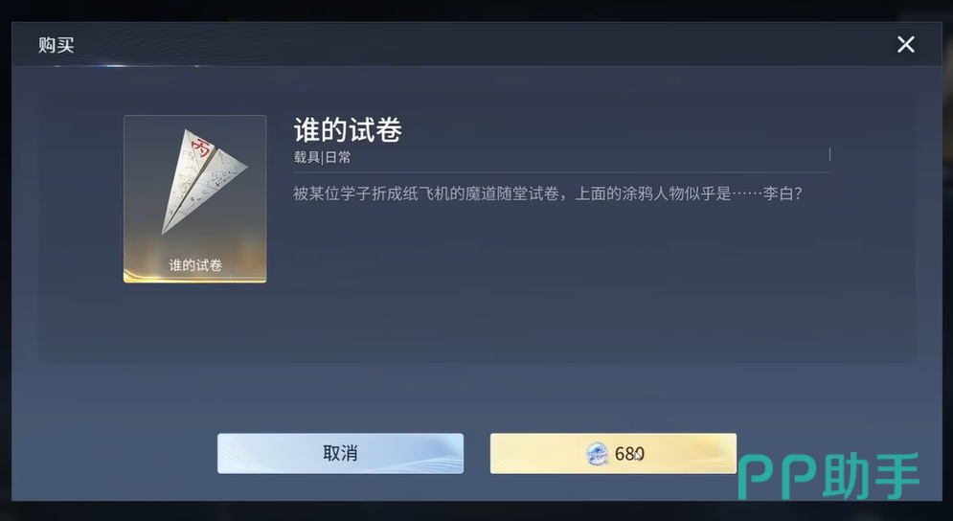The height and width of the screenshot is (521, 953).
Task: Click the 680 price number
Action: pyautogui.click(x=629, y=454)
